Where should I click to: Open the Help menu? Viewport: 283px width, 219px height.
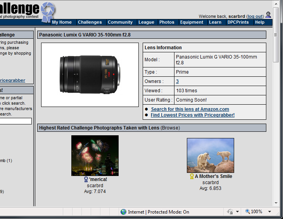click(x=260, y=22)
